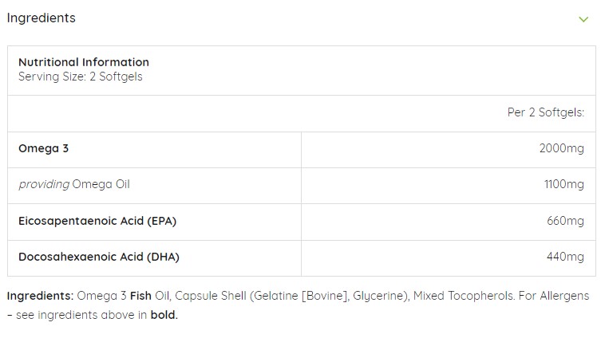The image size is (605, 342).
Task: Select the 660mg value
Action: [565, 221]
